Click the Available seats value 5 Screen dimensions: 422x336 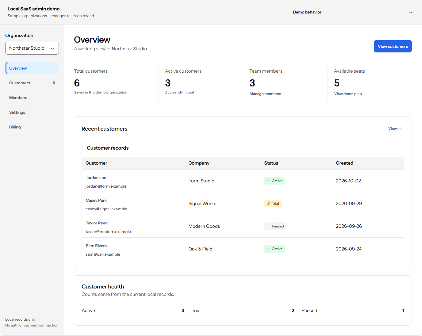point(337,83)
